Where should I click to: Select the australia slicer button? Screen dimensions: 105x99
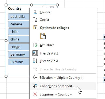click(x=19, y=16)
